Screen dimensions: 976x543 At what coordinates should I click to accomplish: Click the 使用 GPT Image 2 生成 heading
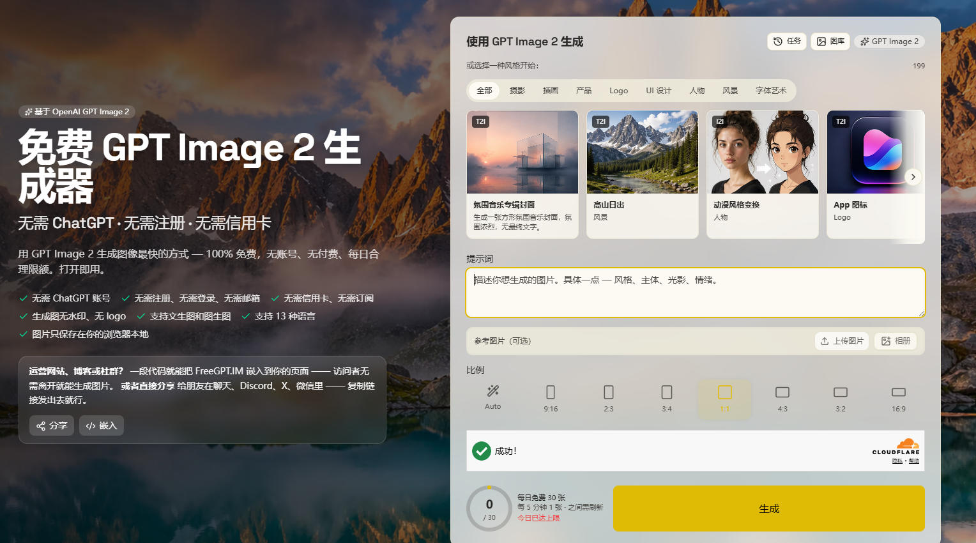[524, 42]
